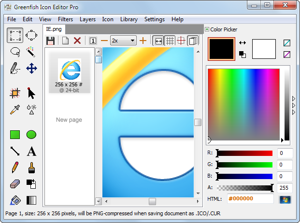Open the Help menu

click(x=178, y=19)
